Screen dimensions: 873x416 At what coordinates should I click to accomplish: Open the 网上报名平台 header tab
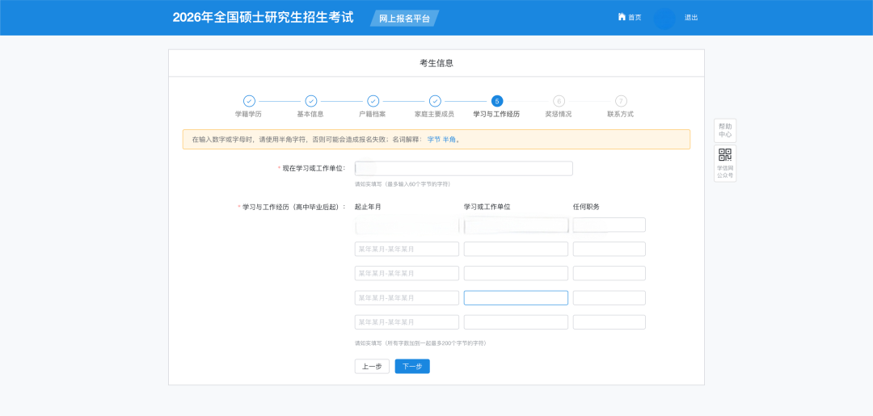[404, 18]
